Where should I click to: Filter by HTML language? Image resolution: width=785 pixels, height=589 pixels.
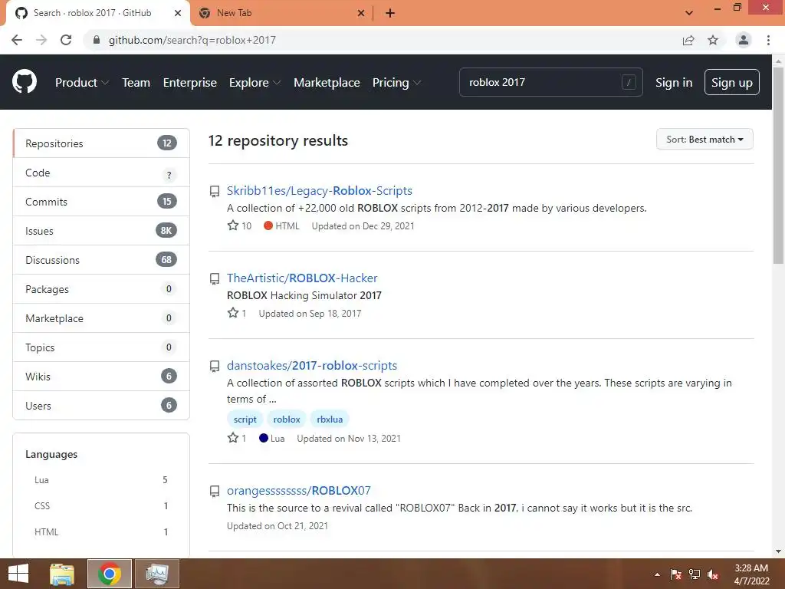[101, 532]
